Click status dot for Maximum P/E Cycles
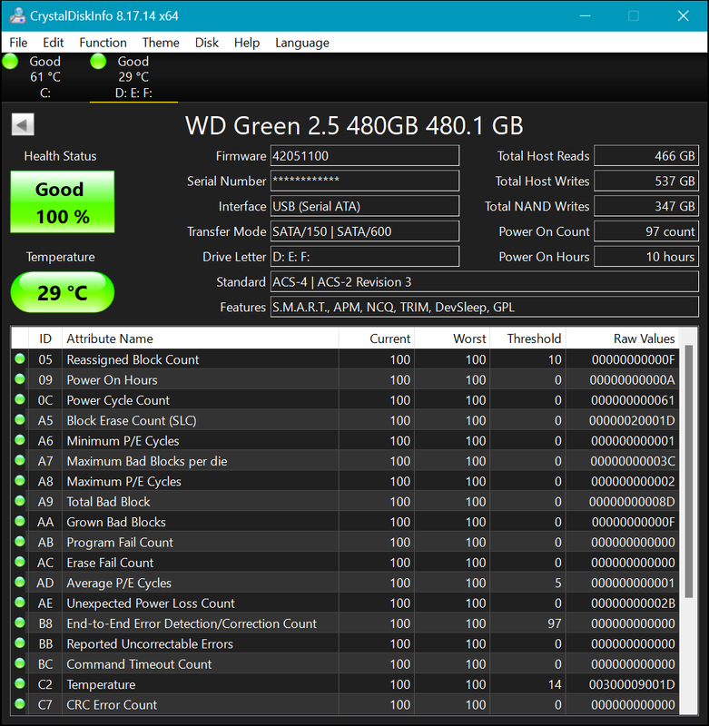Screen dimensions: 709x726 [19, 481]
